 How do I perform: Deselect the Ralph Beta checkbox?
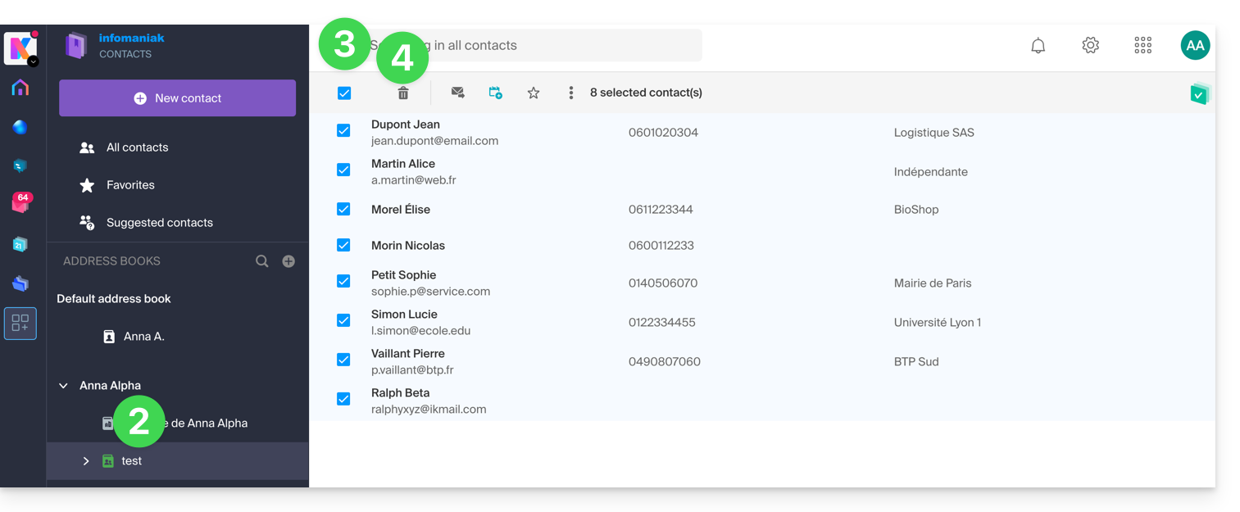click(x=343, y=399)
